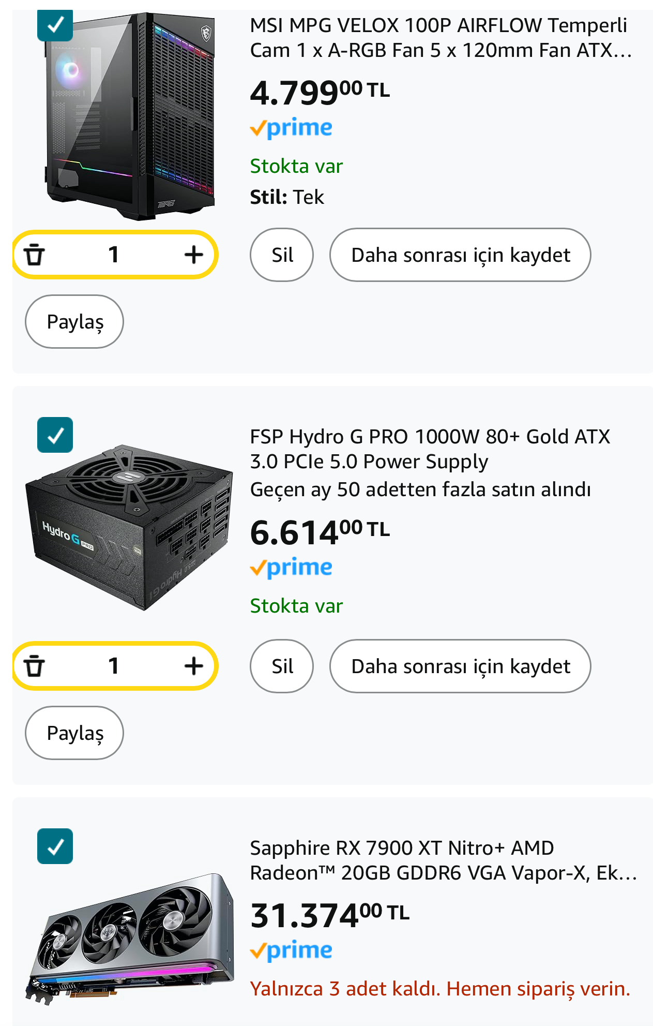Click the prime logo under 6.614 TL price

point(291,568)
